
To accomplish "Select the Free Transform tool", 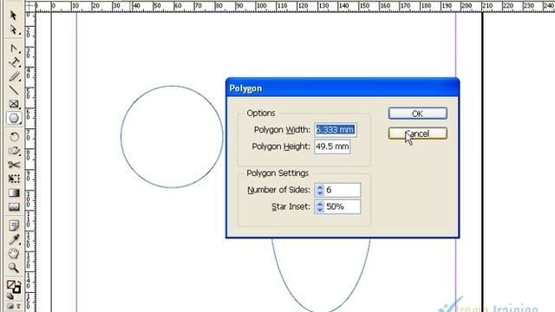I will (14, 179).
